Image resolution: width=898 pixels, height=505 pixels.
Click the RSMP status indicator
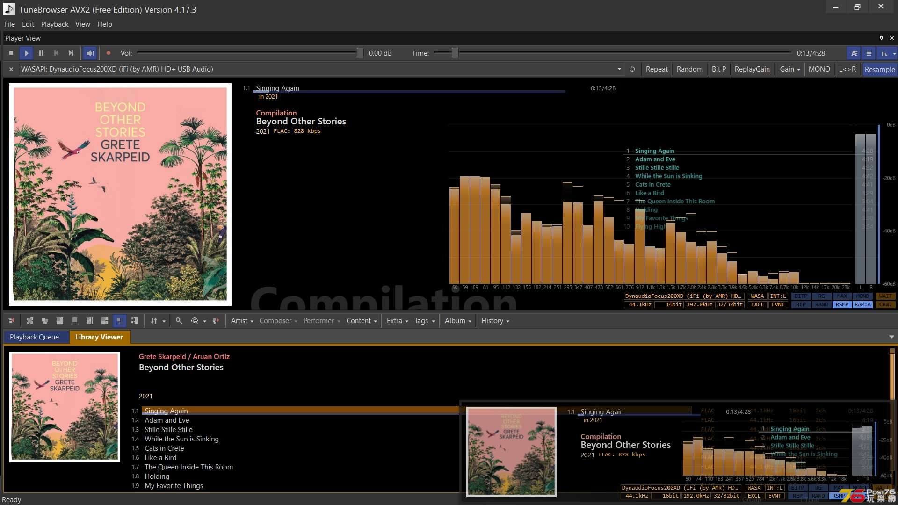[x=842, y=305]
